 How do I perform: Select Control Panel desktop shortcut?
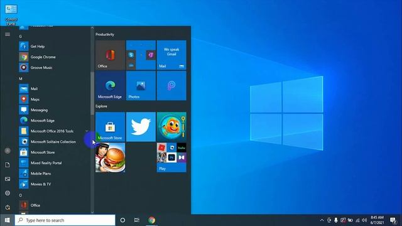pyautogui.click(x=11, y=15)
